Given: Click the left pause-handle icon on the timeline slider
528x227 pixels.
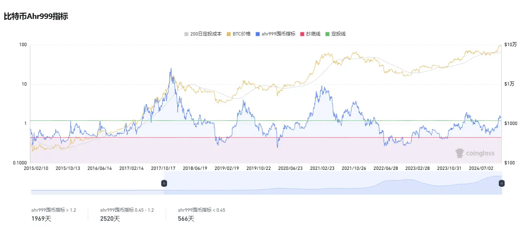Looking at the screenshot, I should point(164,183).
